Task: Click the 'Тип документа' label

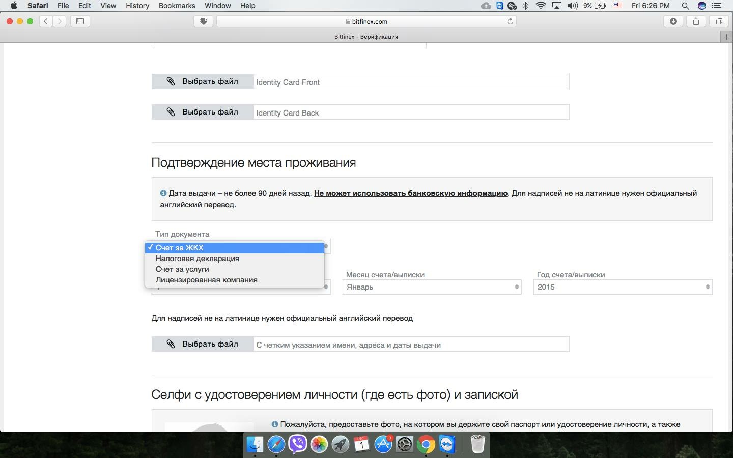Action: click(x=182, y=234)
